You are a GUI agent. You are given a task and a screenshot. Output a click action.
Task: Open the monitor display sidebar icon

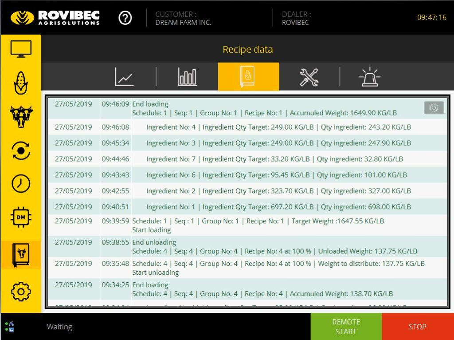click(21, 49)
